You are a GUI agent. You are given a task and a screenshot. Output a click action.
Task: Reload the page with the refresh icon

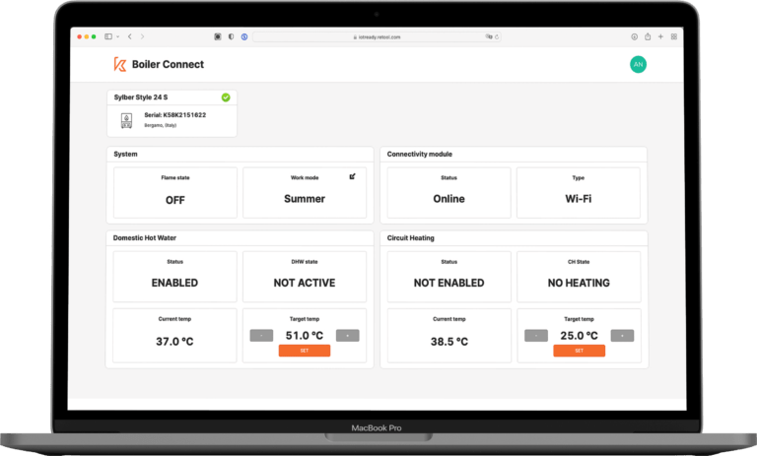tap(497, 36)
